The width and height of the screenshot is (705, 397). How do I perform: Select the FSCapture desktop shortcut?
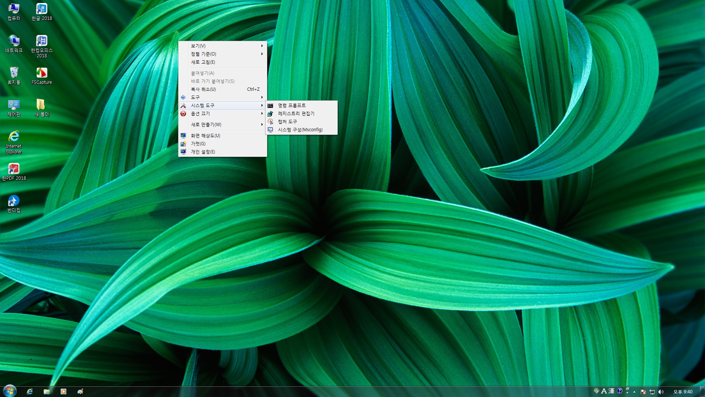(41, 76)
